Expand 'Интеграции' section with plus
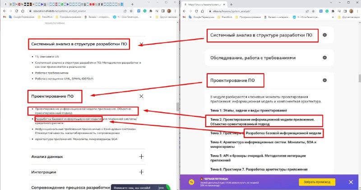Image resolution: width=361 pixels, height=190 pixels. click(141, 172)
